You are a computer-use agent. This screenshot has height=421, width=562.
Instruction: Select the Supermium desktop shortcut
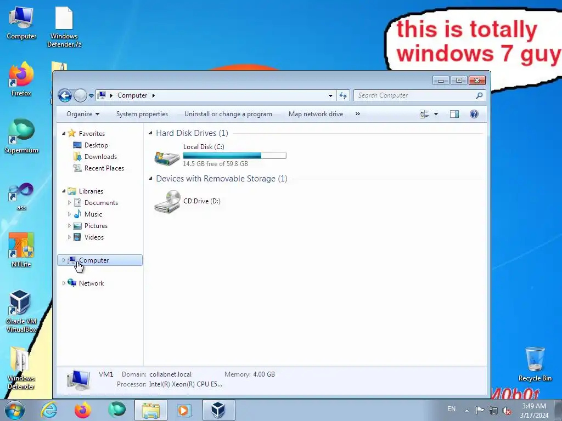point(21,136)
